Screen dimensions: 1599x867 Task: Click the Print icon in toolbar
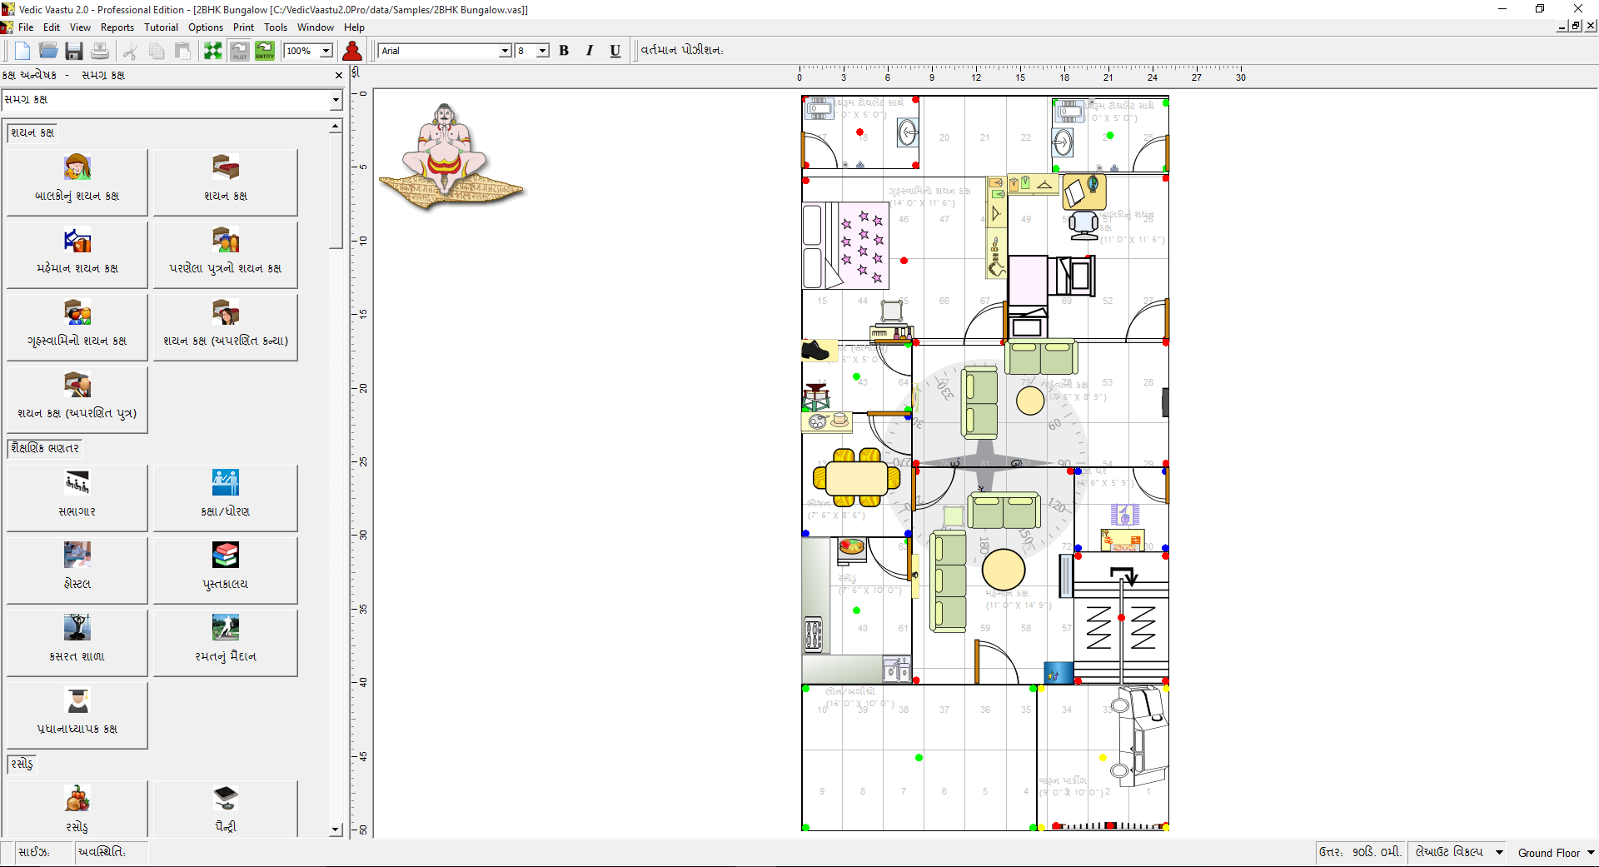tap(100, 51)
